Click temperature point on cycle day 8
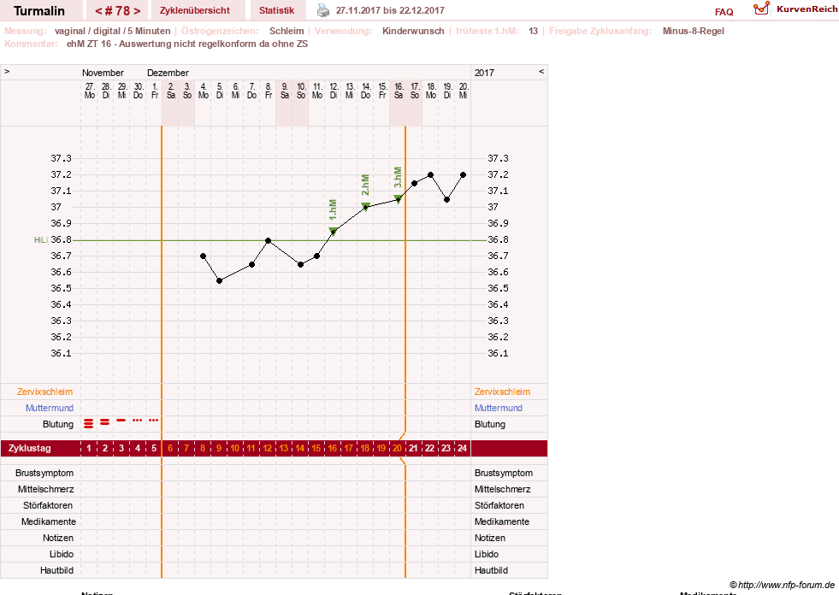Screen dimensions: 839x595 (204, 256)
